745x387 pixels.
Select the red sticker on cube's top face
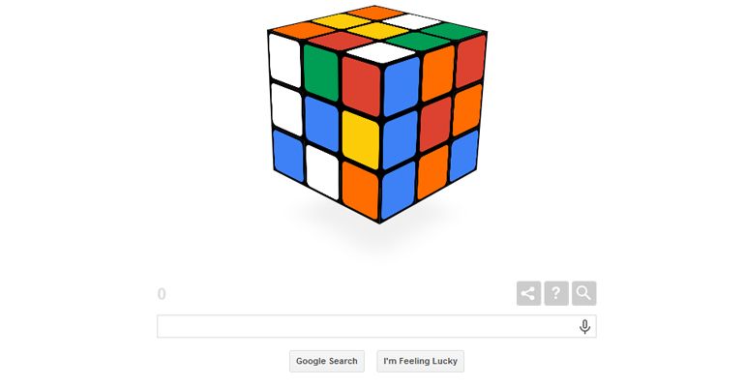tap(335, 41)
